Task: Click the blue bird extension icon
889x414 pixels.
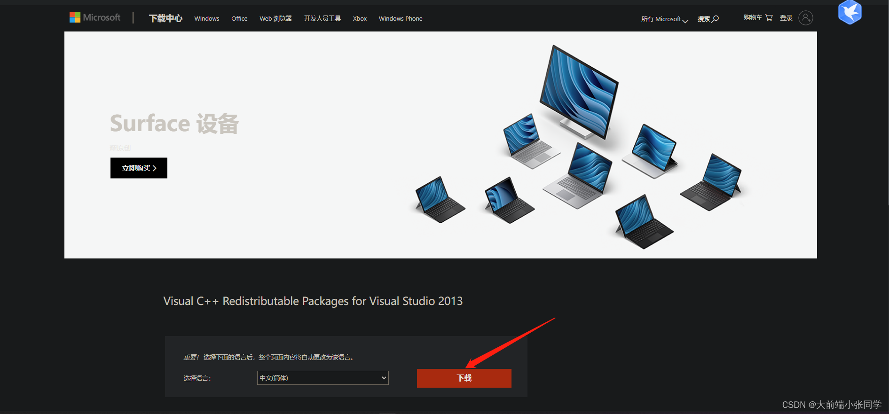Action: 850,12
